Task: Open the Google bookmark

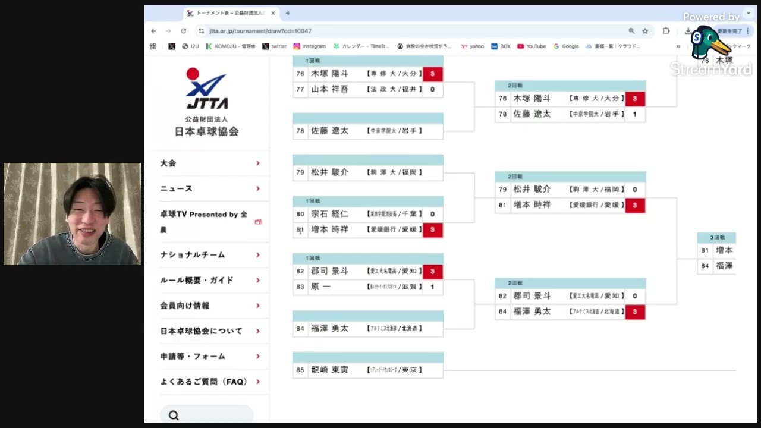Action: click(566, 46)
